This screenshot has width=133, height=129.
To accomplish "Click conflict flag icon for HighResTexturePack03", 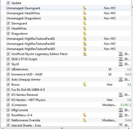I will 85,49.
